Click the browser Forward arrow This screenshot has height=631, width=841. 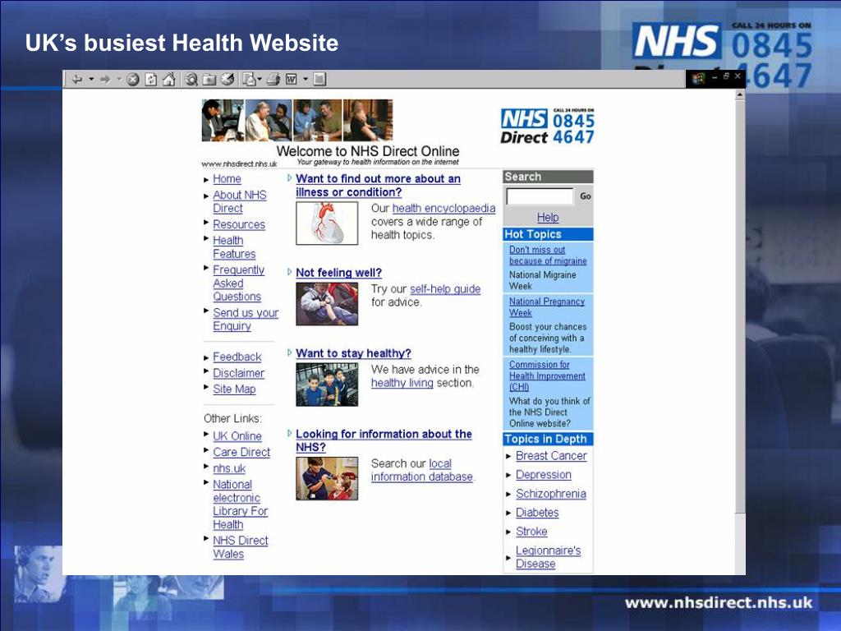(x=105, y=80)
